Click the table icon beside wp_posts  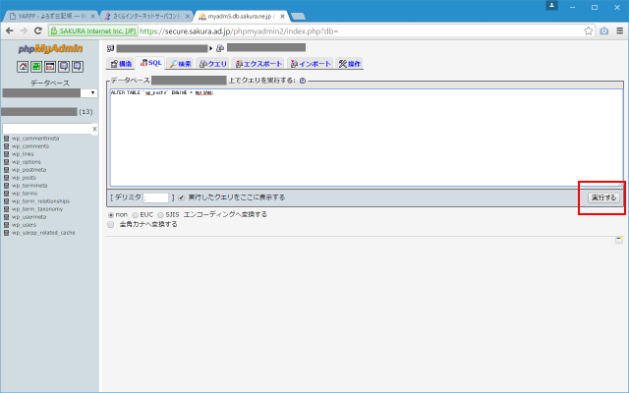pos(6,178)
